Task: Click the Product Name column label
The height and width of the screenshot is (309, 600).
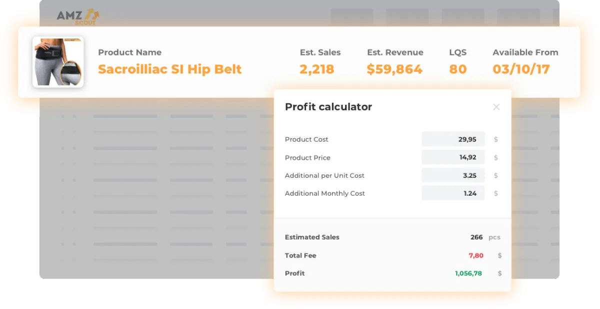Action: click(x=129, y=52)
